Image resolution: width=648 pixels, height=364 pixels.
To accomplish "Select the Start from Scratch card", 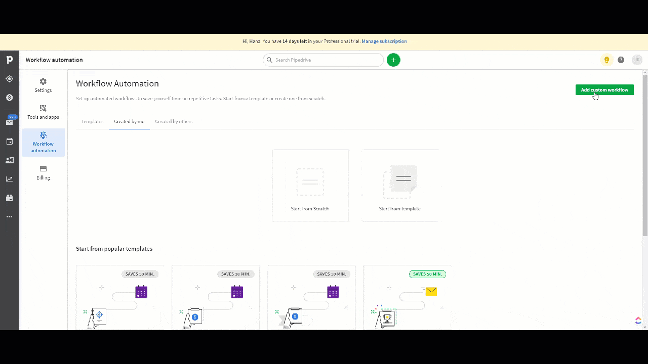I will point(310,186).
